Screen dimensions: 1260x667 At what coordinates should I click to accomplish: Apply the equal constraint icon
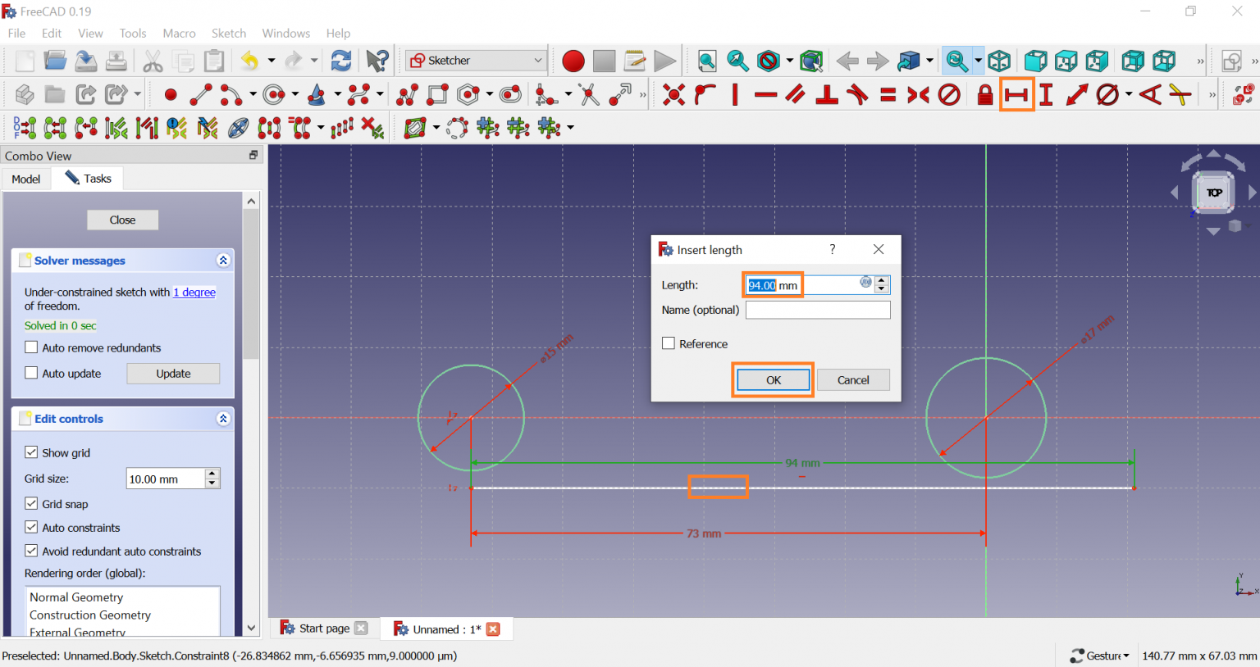click(888, 95)
